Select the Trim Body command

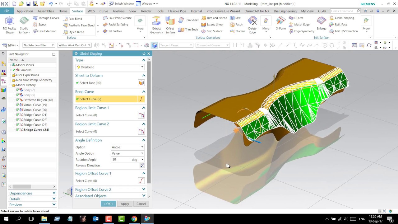pos(188,30)
